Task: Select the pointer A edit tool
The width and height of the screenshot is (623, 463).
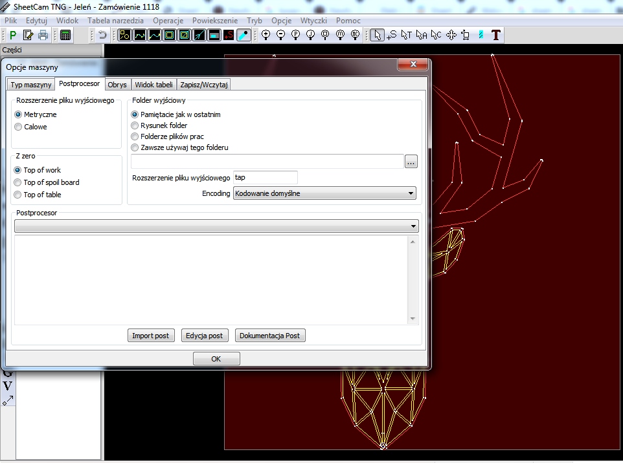Action: 422,36
